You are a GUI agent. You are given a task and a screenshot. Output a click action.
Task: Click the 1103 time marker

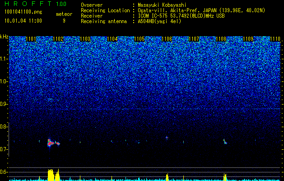point(85,39)
